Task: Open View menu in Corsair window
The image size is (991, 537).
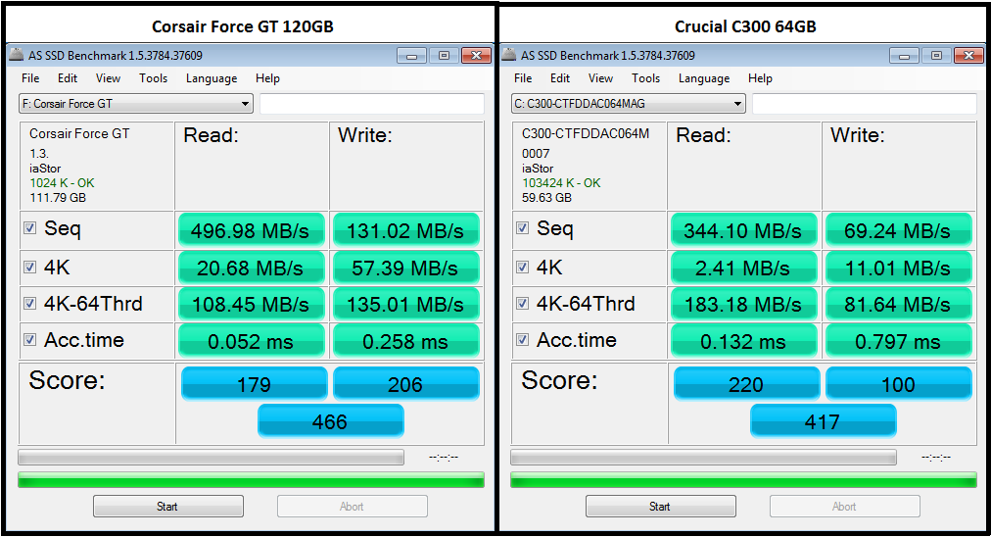Action: pos(108,78)
